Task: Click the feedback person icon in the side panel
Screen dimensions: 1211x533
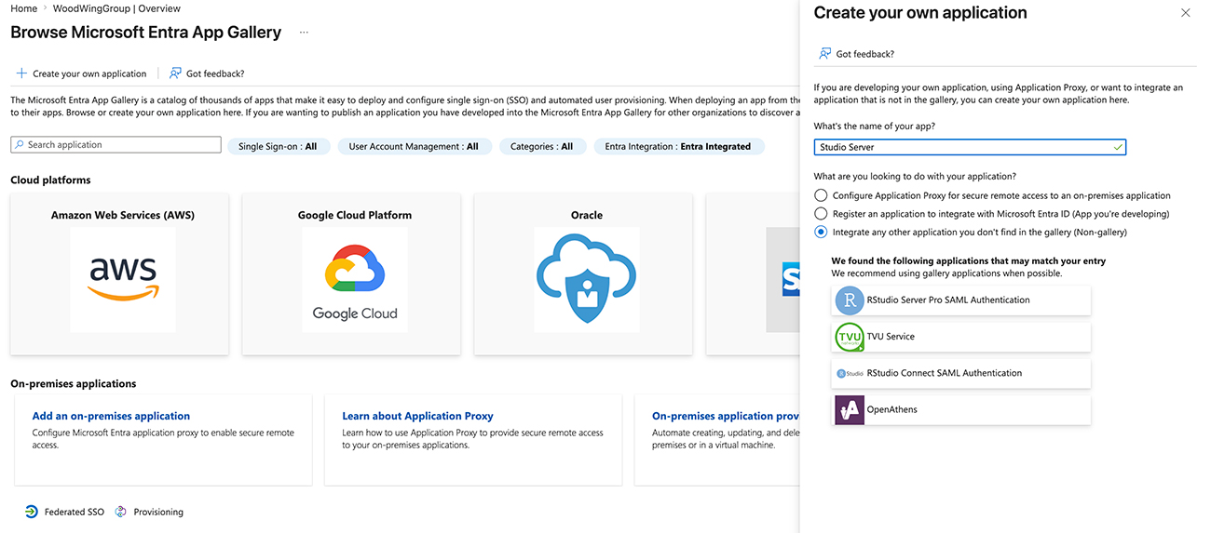Action: tap(824, 54)
